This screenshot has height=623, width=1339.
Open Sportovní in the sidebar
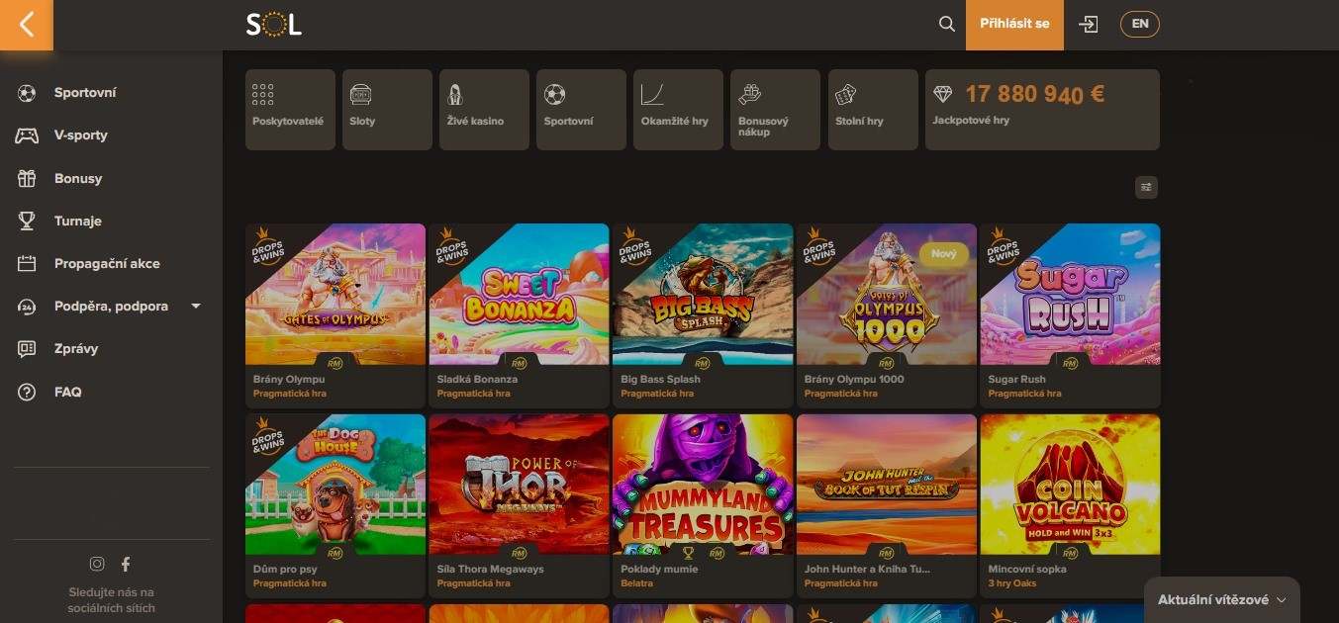pyautogui.click(x=85, y=93)
